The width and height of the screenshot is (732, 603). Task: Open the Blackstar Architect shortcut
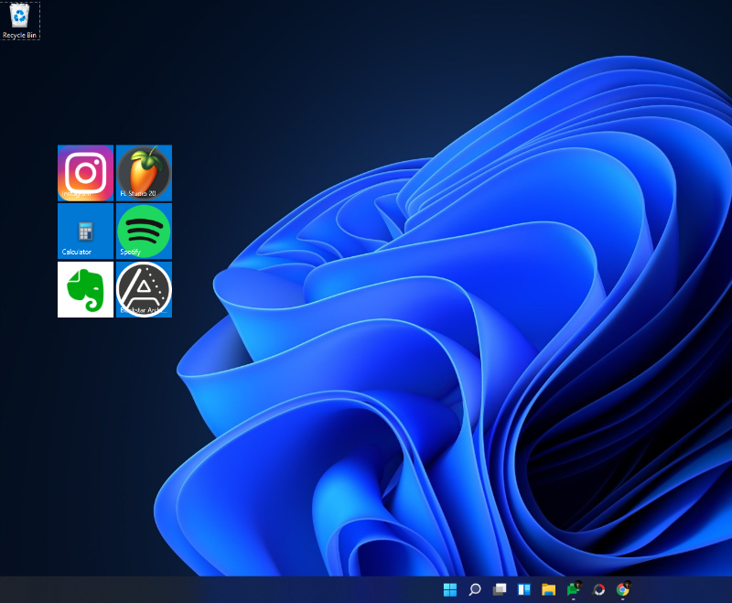pos(144,286)
